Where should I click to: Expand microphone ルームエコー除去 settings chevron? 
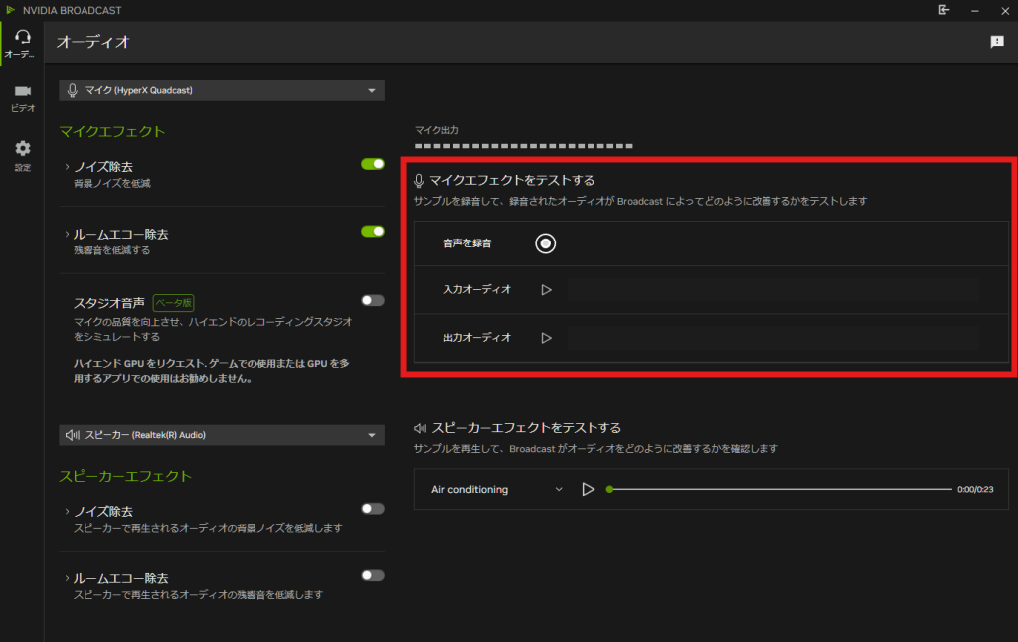tap(67, 234)
